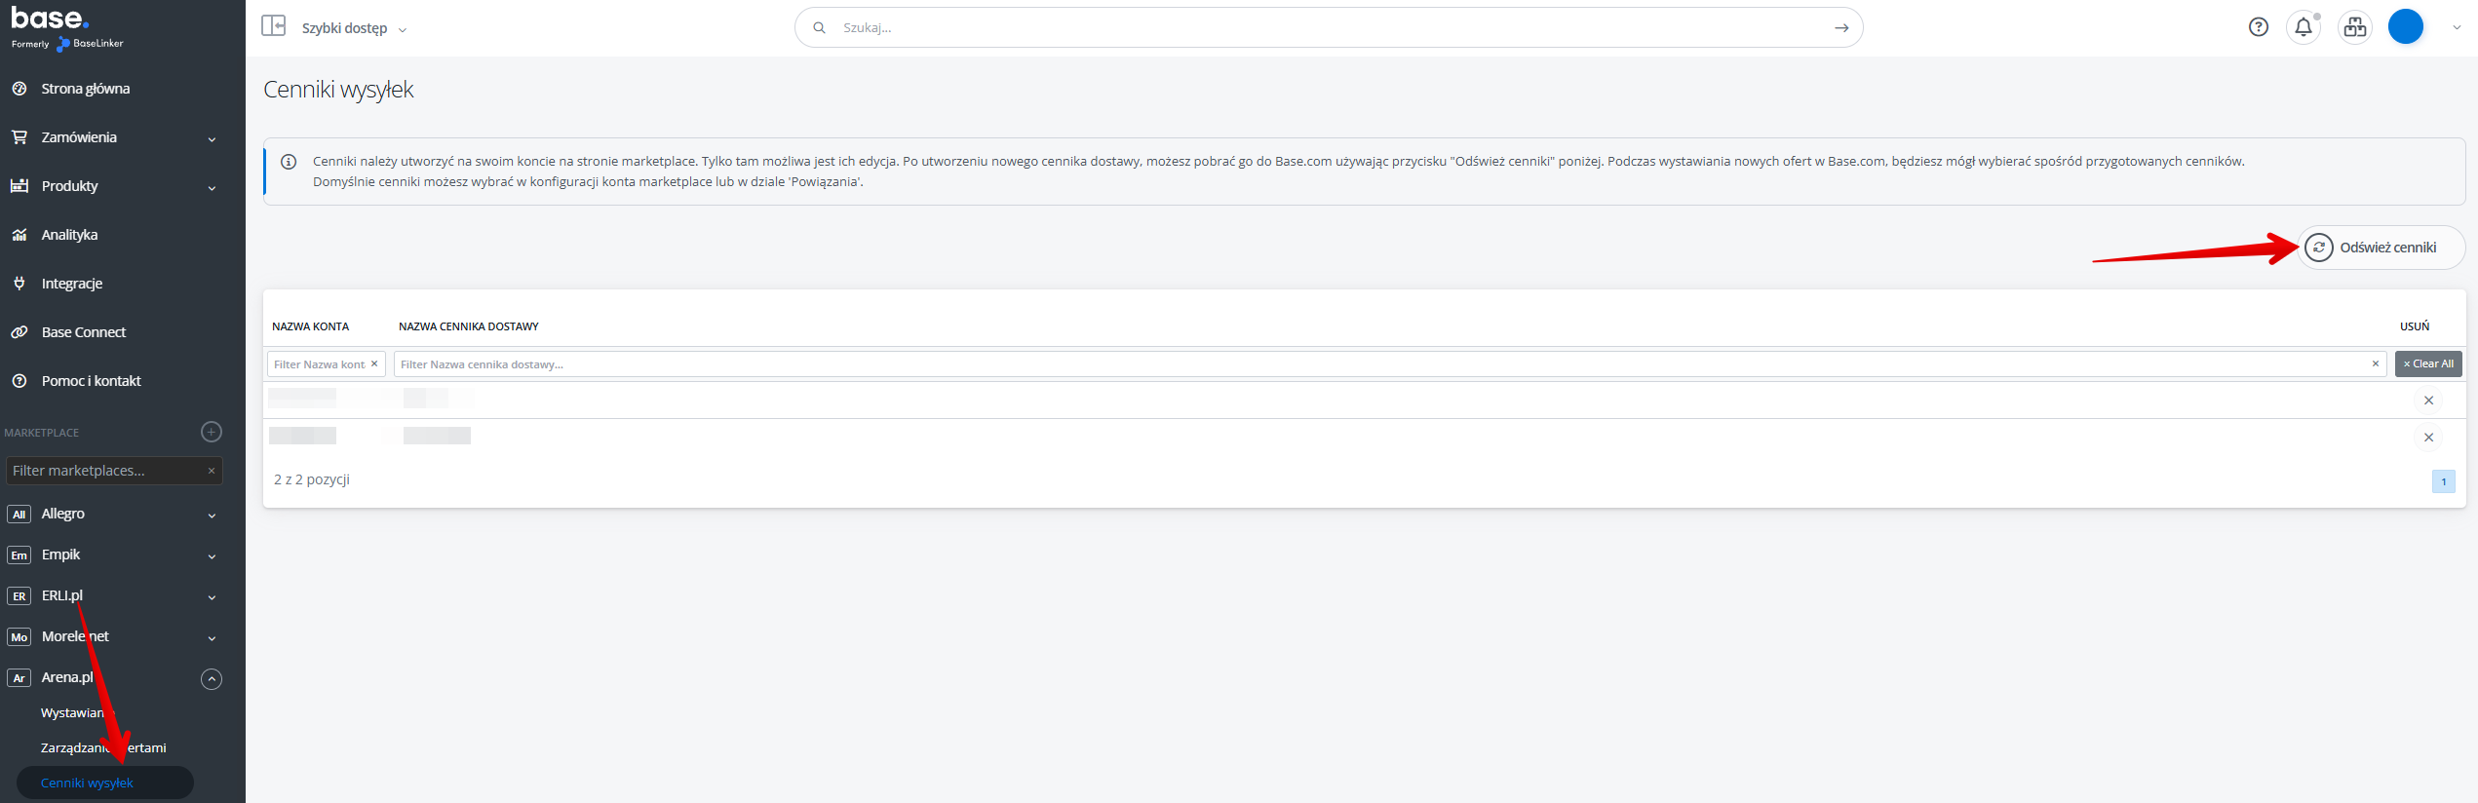Delete the second shipping price list row
2478x803 pixels.
[2428, 438]
